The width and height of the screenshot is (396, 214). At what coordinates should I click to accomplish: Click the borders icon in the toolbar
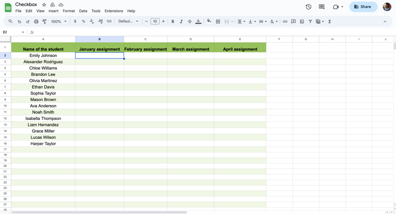click(218, 21)
